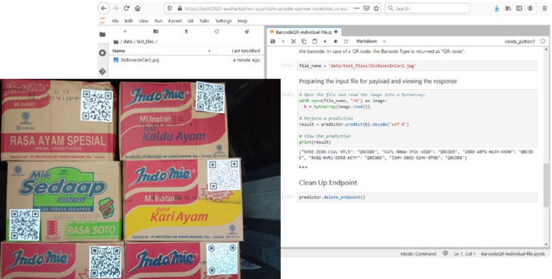
Task: Refresh the file list icon
Action: click(216, 32)
